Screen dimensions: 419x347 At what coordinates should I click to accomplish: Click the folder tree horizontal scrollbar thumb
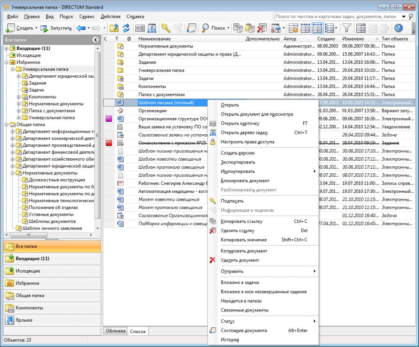29,235
